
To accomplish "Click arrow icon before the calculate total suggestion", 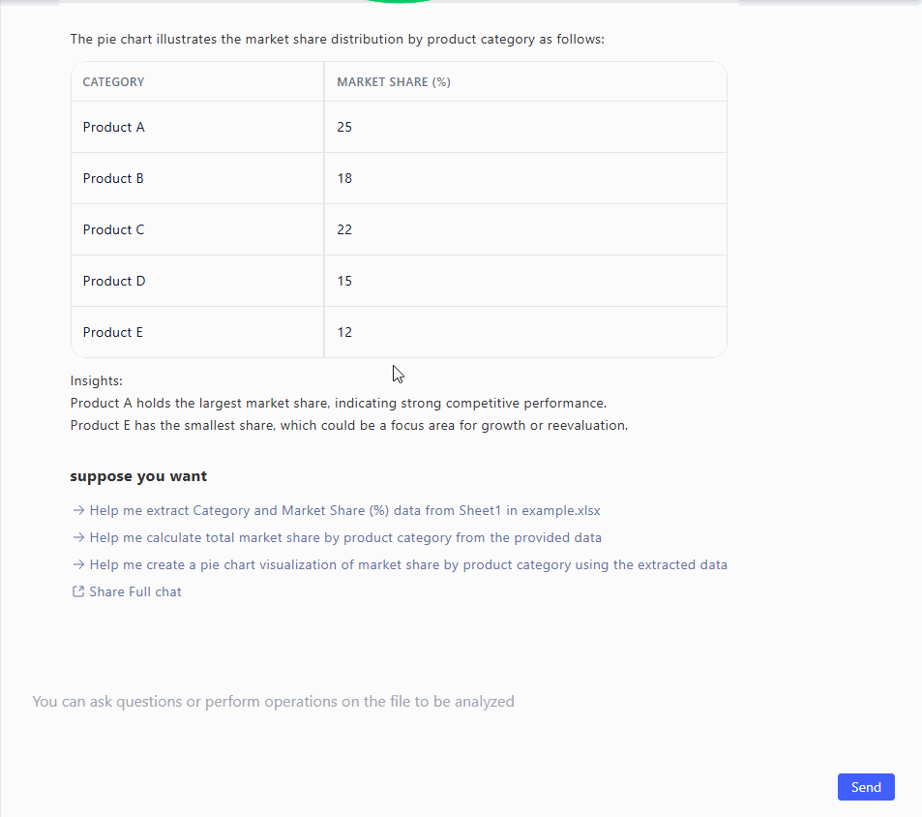I will coord(78,537).
